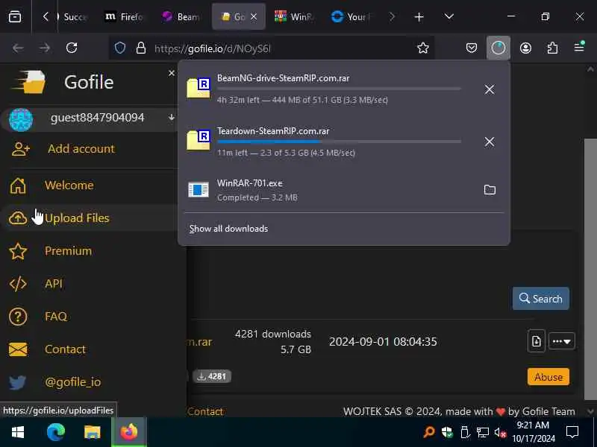Open the Windows Start menu

(17, 432)
